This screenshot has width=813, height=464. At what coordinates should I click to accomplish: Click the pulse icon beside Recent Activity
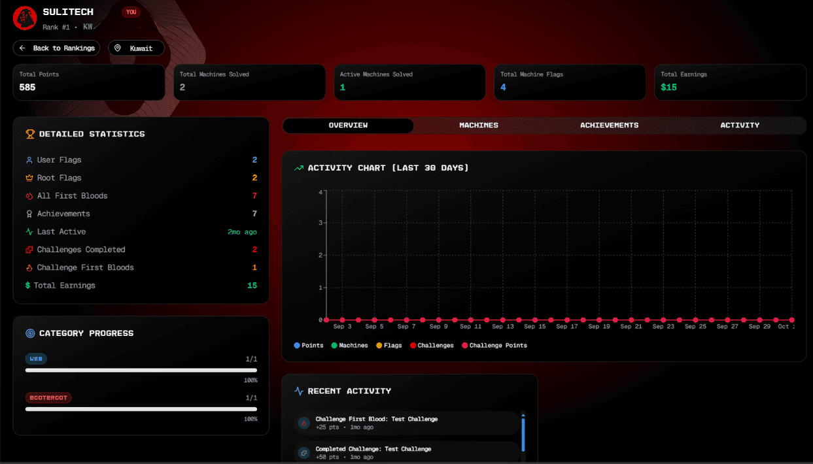299,391
